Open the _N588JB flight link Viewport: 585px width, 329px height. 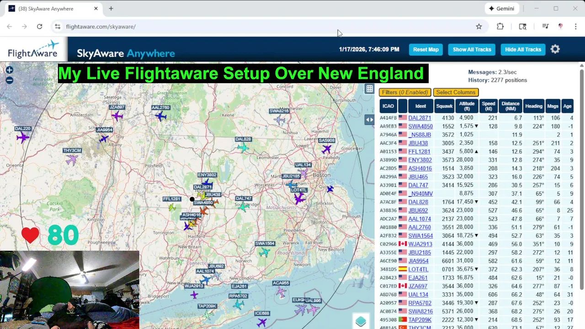[420, 135]
